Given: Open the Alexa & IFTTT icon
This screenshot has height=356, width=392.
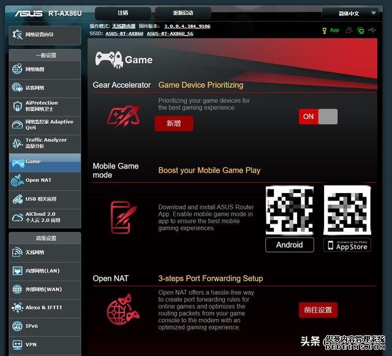Looking at the screenshot, I should (x=17, y=308).
